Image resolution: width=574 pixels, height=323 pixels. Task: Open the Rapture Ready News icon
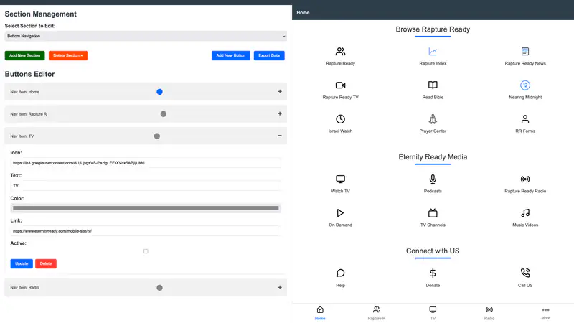tap(525, 52)
